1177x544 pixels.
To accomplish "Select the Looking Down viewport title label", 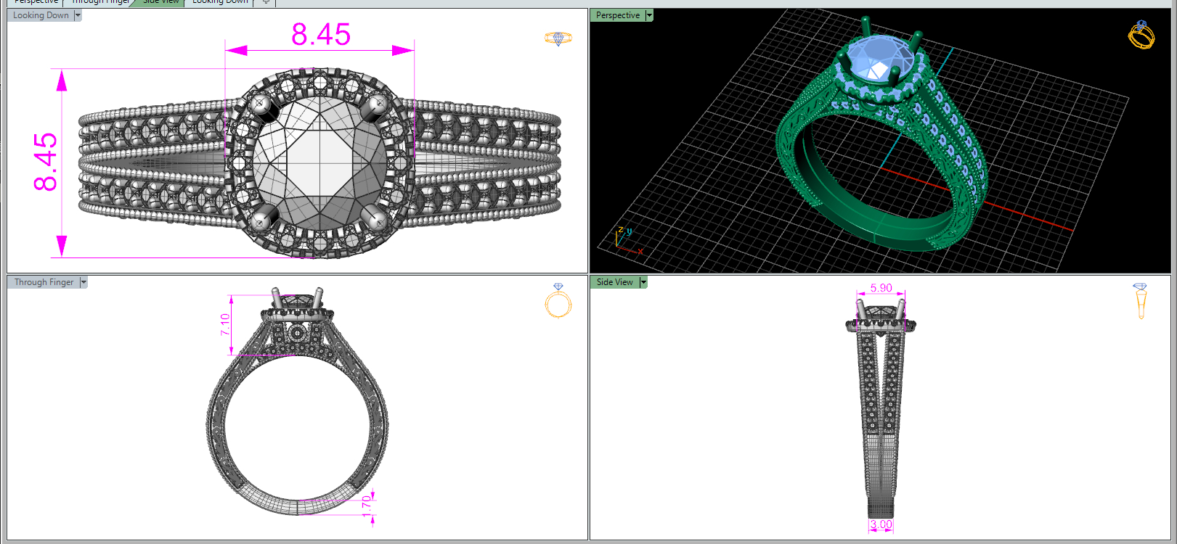I will coord(41,15).
